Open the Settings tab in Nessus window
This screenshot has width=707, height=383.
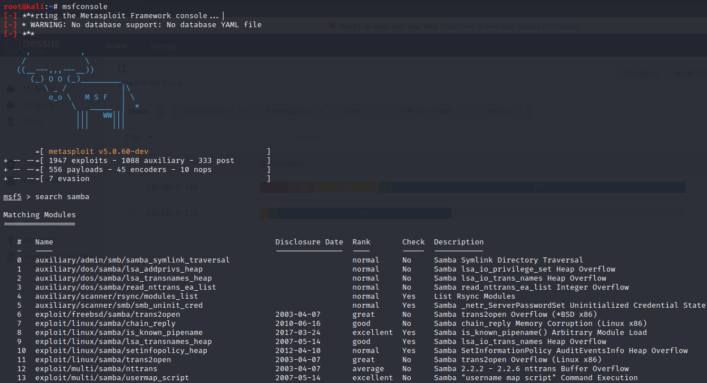coord(163,46)
